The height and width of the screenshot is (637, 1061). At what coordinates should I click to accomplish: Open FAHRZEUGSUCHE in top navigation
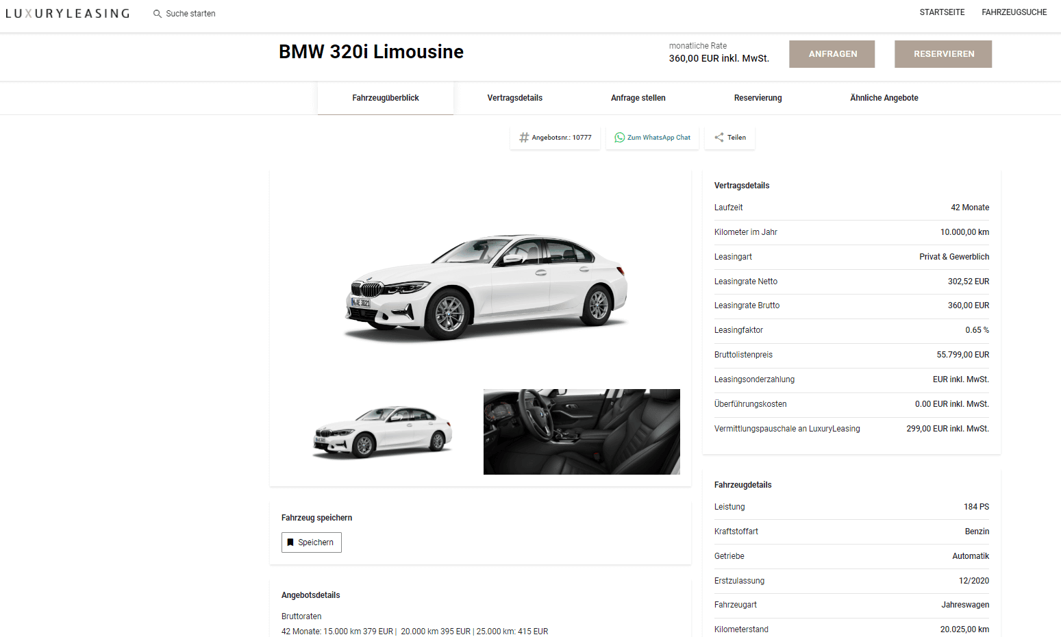1014,12
